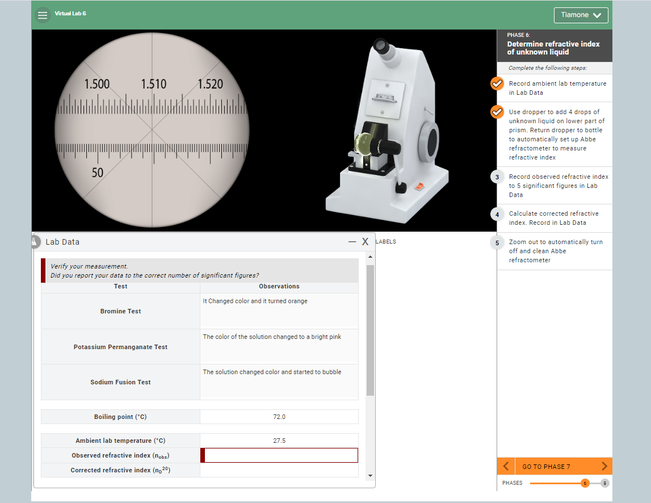Click the Lab Data scrollbar up arrow

pos(371,255)
